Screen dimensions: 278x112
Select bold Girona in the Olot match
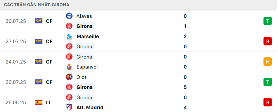(x=84, y=87)
